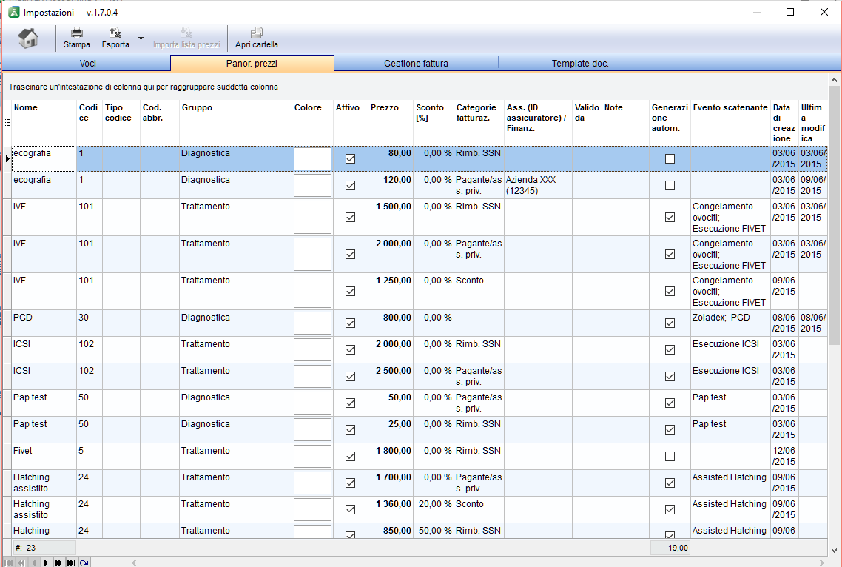The height and width of the screenshot is (567, 842).
Task: Click the footer total 19,00
Action: coord(670,548)
